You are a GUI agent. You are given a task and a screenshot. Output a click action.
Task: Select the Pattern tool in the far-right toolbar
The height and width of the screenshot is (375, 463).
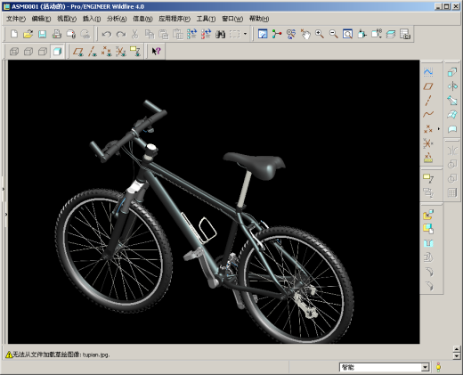click(452, 193)
